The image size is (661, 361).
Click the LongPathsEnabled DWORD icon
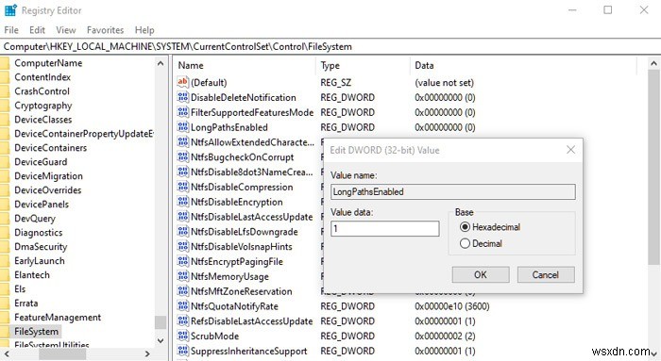tap(182, 127)
